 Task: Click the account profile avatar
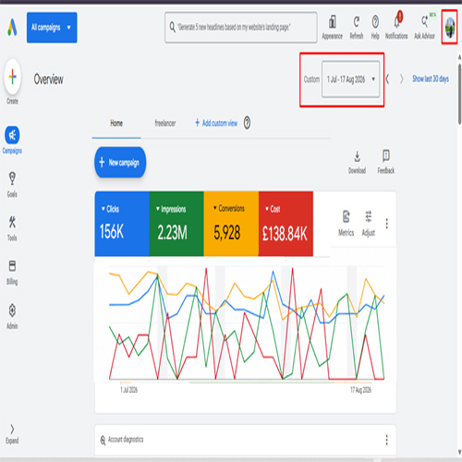pyautogui.click(x=450, y=27)
